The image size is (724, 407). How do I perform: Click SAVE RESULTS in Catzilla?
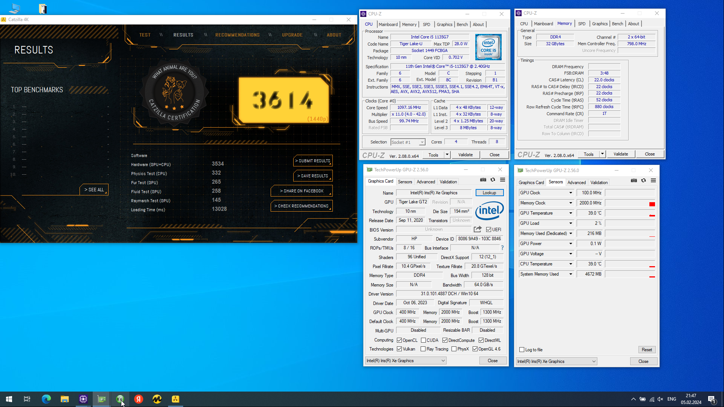(x=313, y=176)
